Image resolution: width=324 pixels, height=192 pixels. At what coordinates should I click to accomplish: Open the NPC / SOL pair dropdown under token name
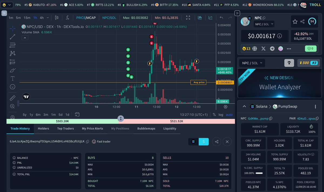264,24
